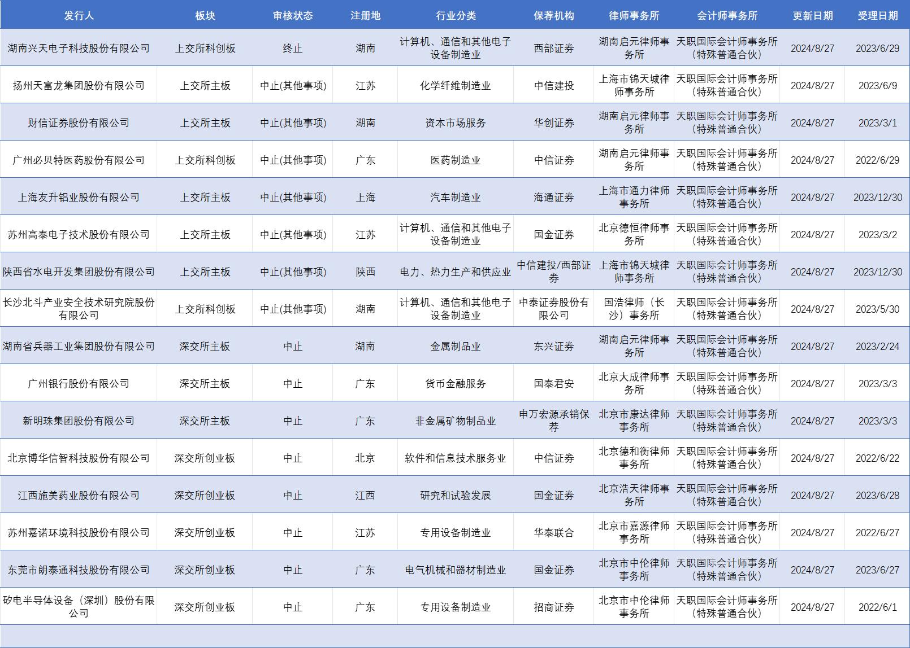910x648 pixels.
Task: Click 研究和试验发展 industry cell
Action: pyautogui.click(x=456, y=496)
